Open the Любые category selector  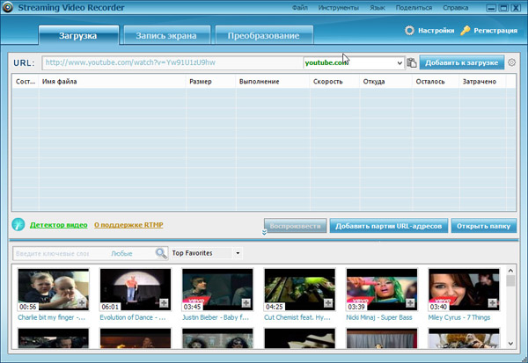pos(122,253)
